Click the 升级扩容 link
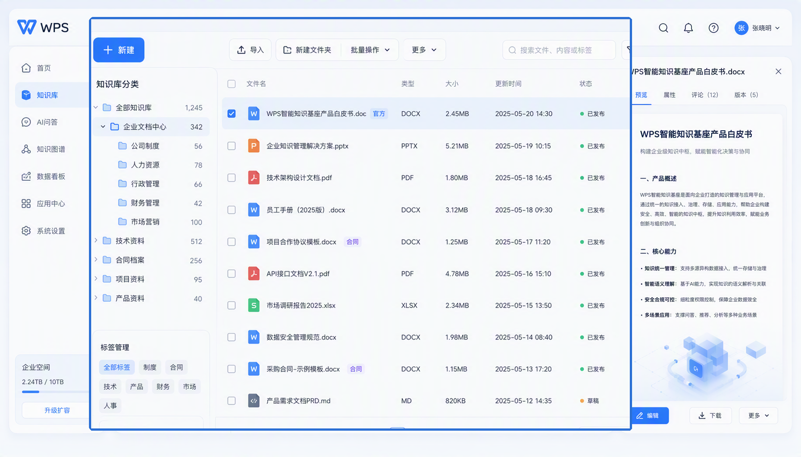Screen dimensions: 801x457 click(x=57, y=410)
